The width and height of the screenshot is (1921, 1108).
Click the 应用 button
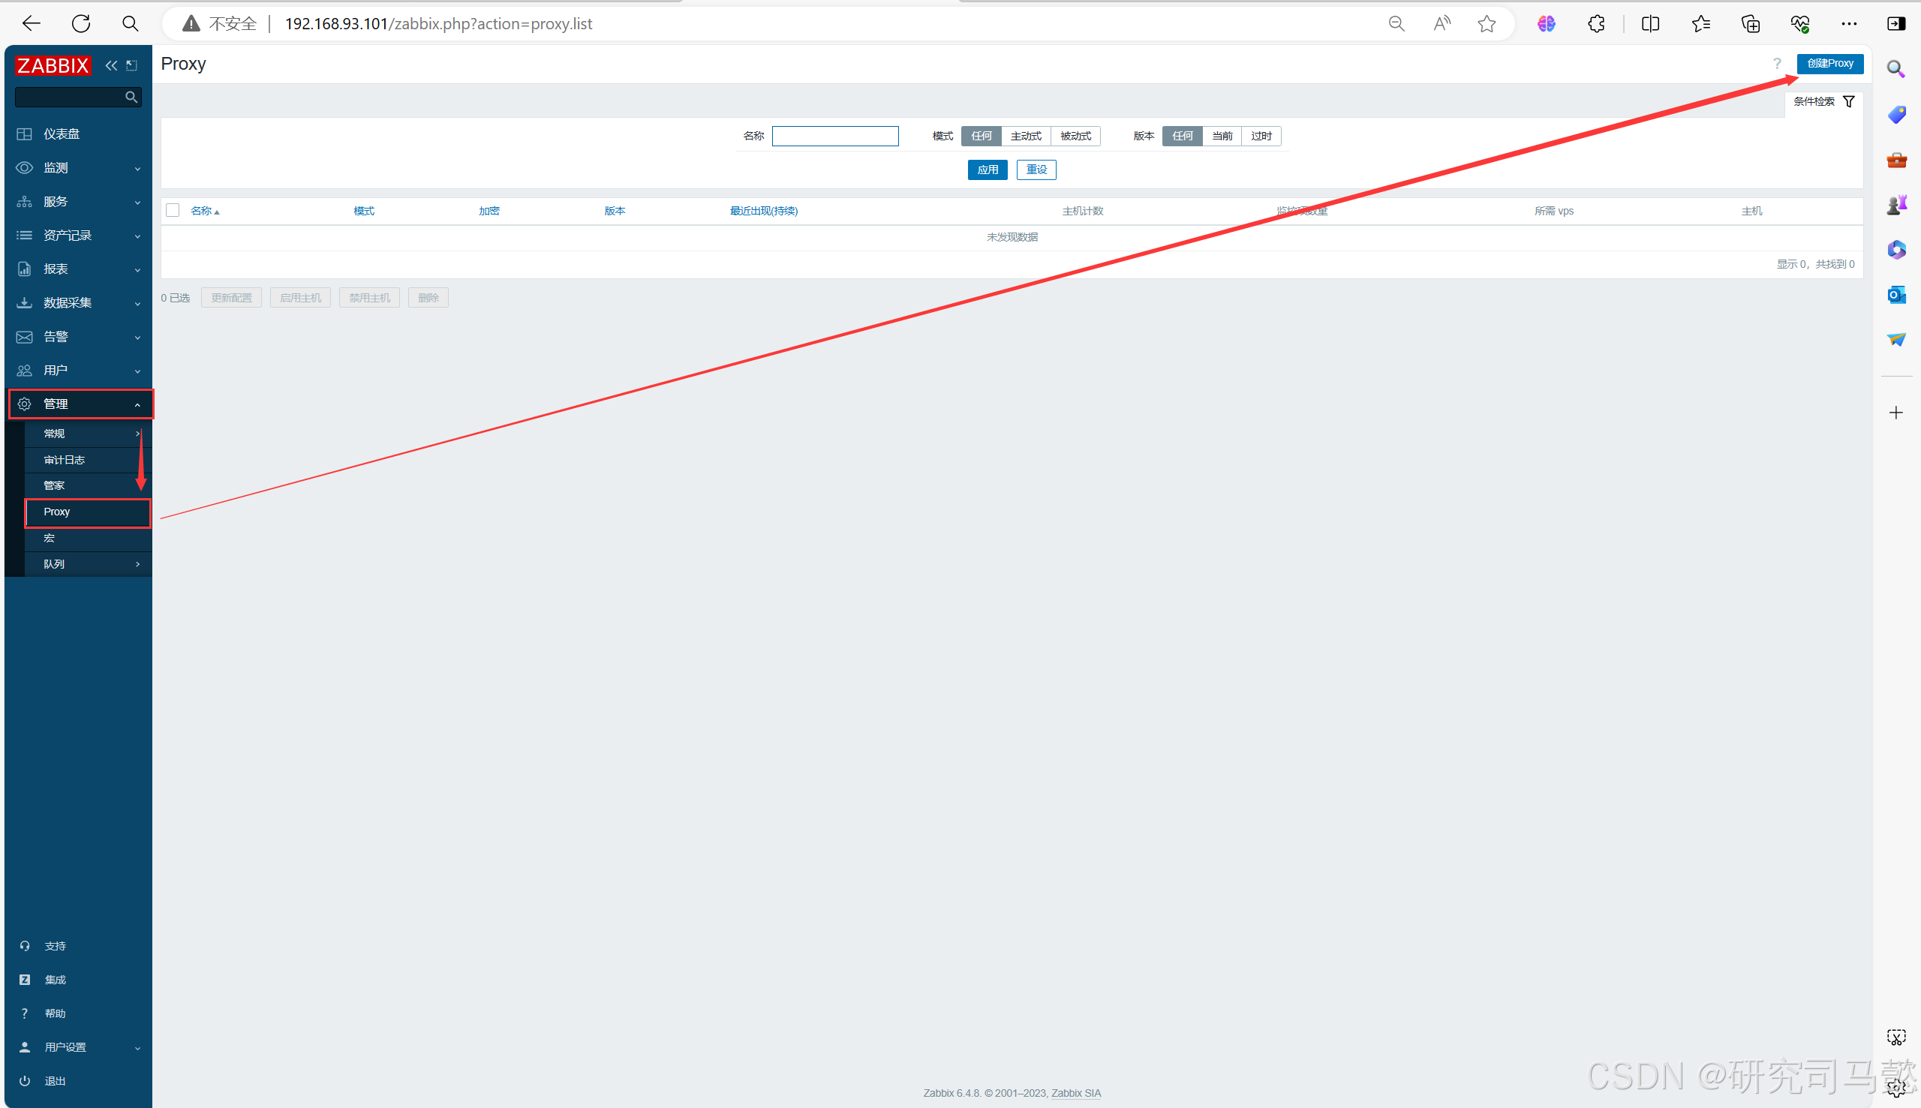988,169
